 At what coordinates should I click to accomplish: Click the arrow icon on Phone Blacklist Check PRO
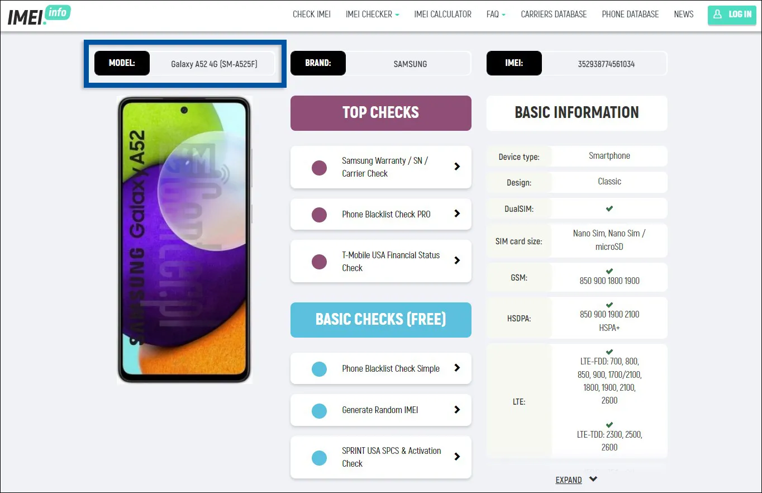457,214
